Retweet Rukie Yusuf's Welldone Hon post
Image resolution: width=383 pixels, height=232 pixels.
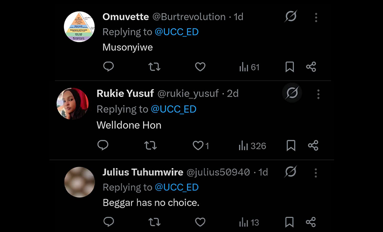coord(150,145)
